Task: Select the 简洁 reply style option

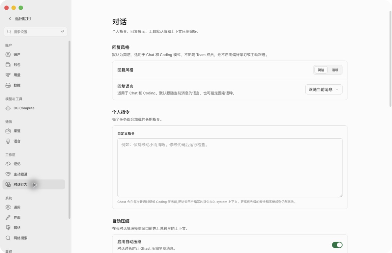Action: (321, 70)
